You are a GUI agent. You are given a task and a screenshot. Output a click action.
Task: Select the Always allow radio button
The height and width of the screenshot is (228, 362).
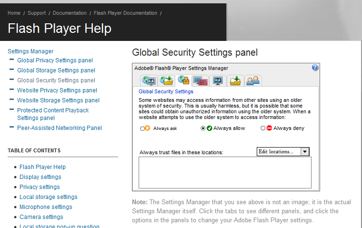pyautogui.click(x=203, y=128)
